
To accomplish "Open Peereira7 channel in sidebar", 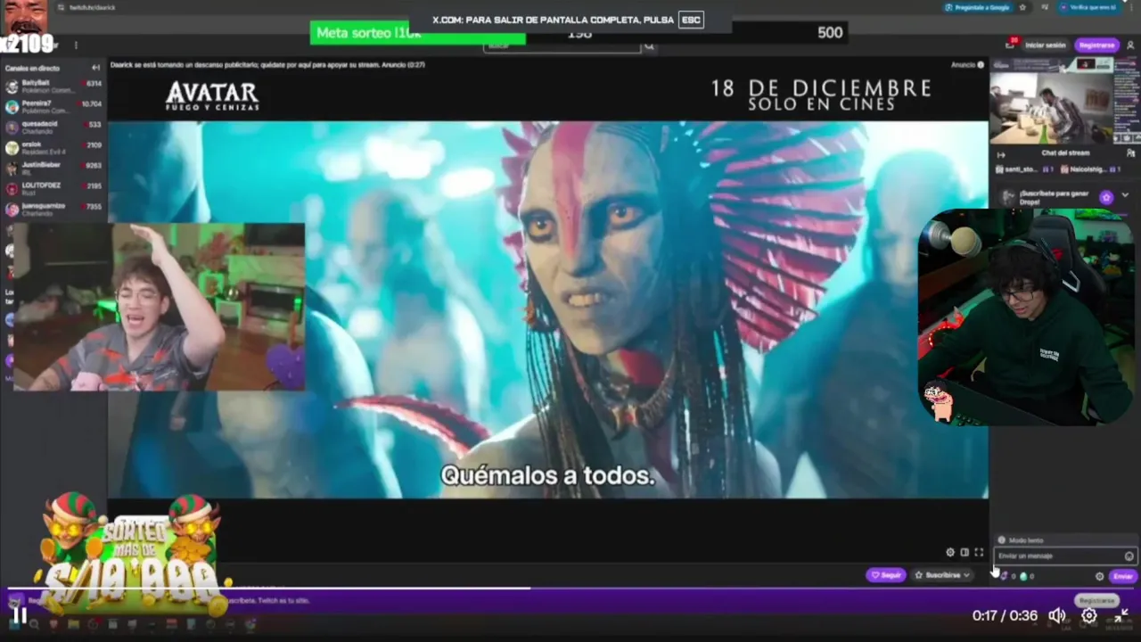I will (x=53, y=107).
